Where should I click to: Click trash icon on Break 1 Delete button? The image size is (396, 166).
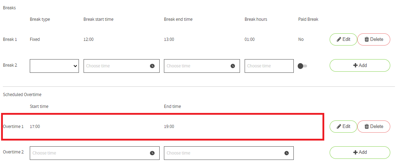pos(367,39)
